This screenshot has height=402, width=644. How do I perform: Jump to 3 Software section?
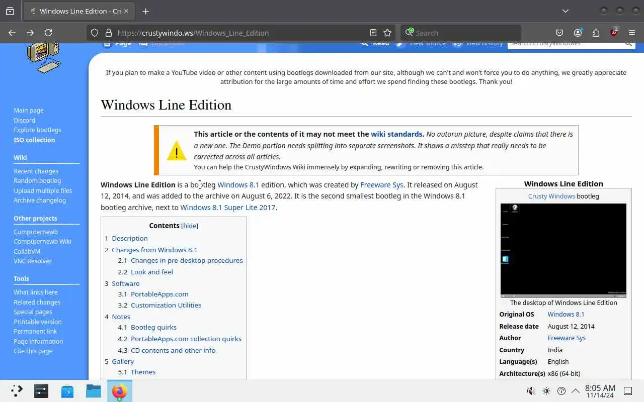pyautogui.click(x=122, y=284)
